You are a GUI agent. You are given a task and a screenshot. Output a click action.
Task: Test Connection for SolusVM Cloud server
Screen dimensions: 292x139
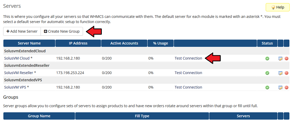coord(188,58)
